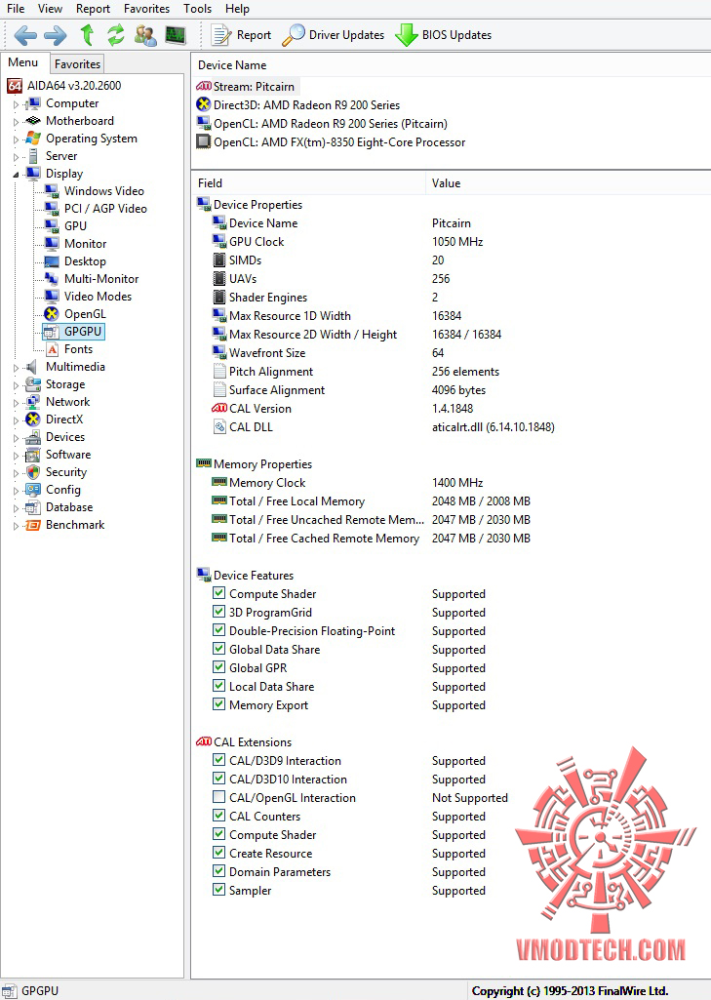
Task: Click the Back arrow toolbar icon
Action: pos(25,35)
